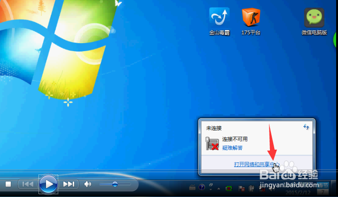The image size is (338, 197).
Task: Refresh the network list with arrows icon
Action: pyautogui.click(x=306, y=127)
